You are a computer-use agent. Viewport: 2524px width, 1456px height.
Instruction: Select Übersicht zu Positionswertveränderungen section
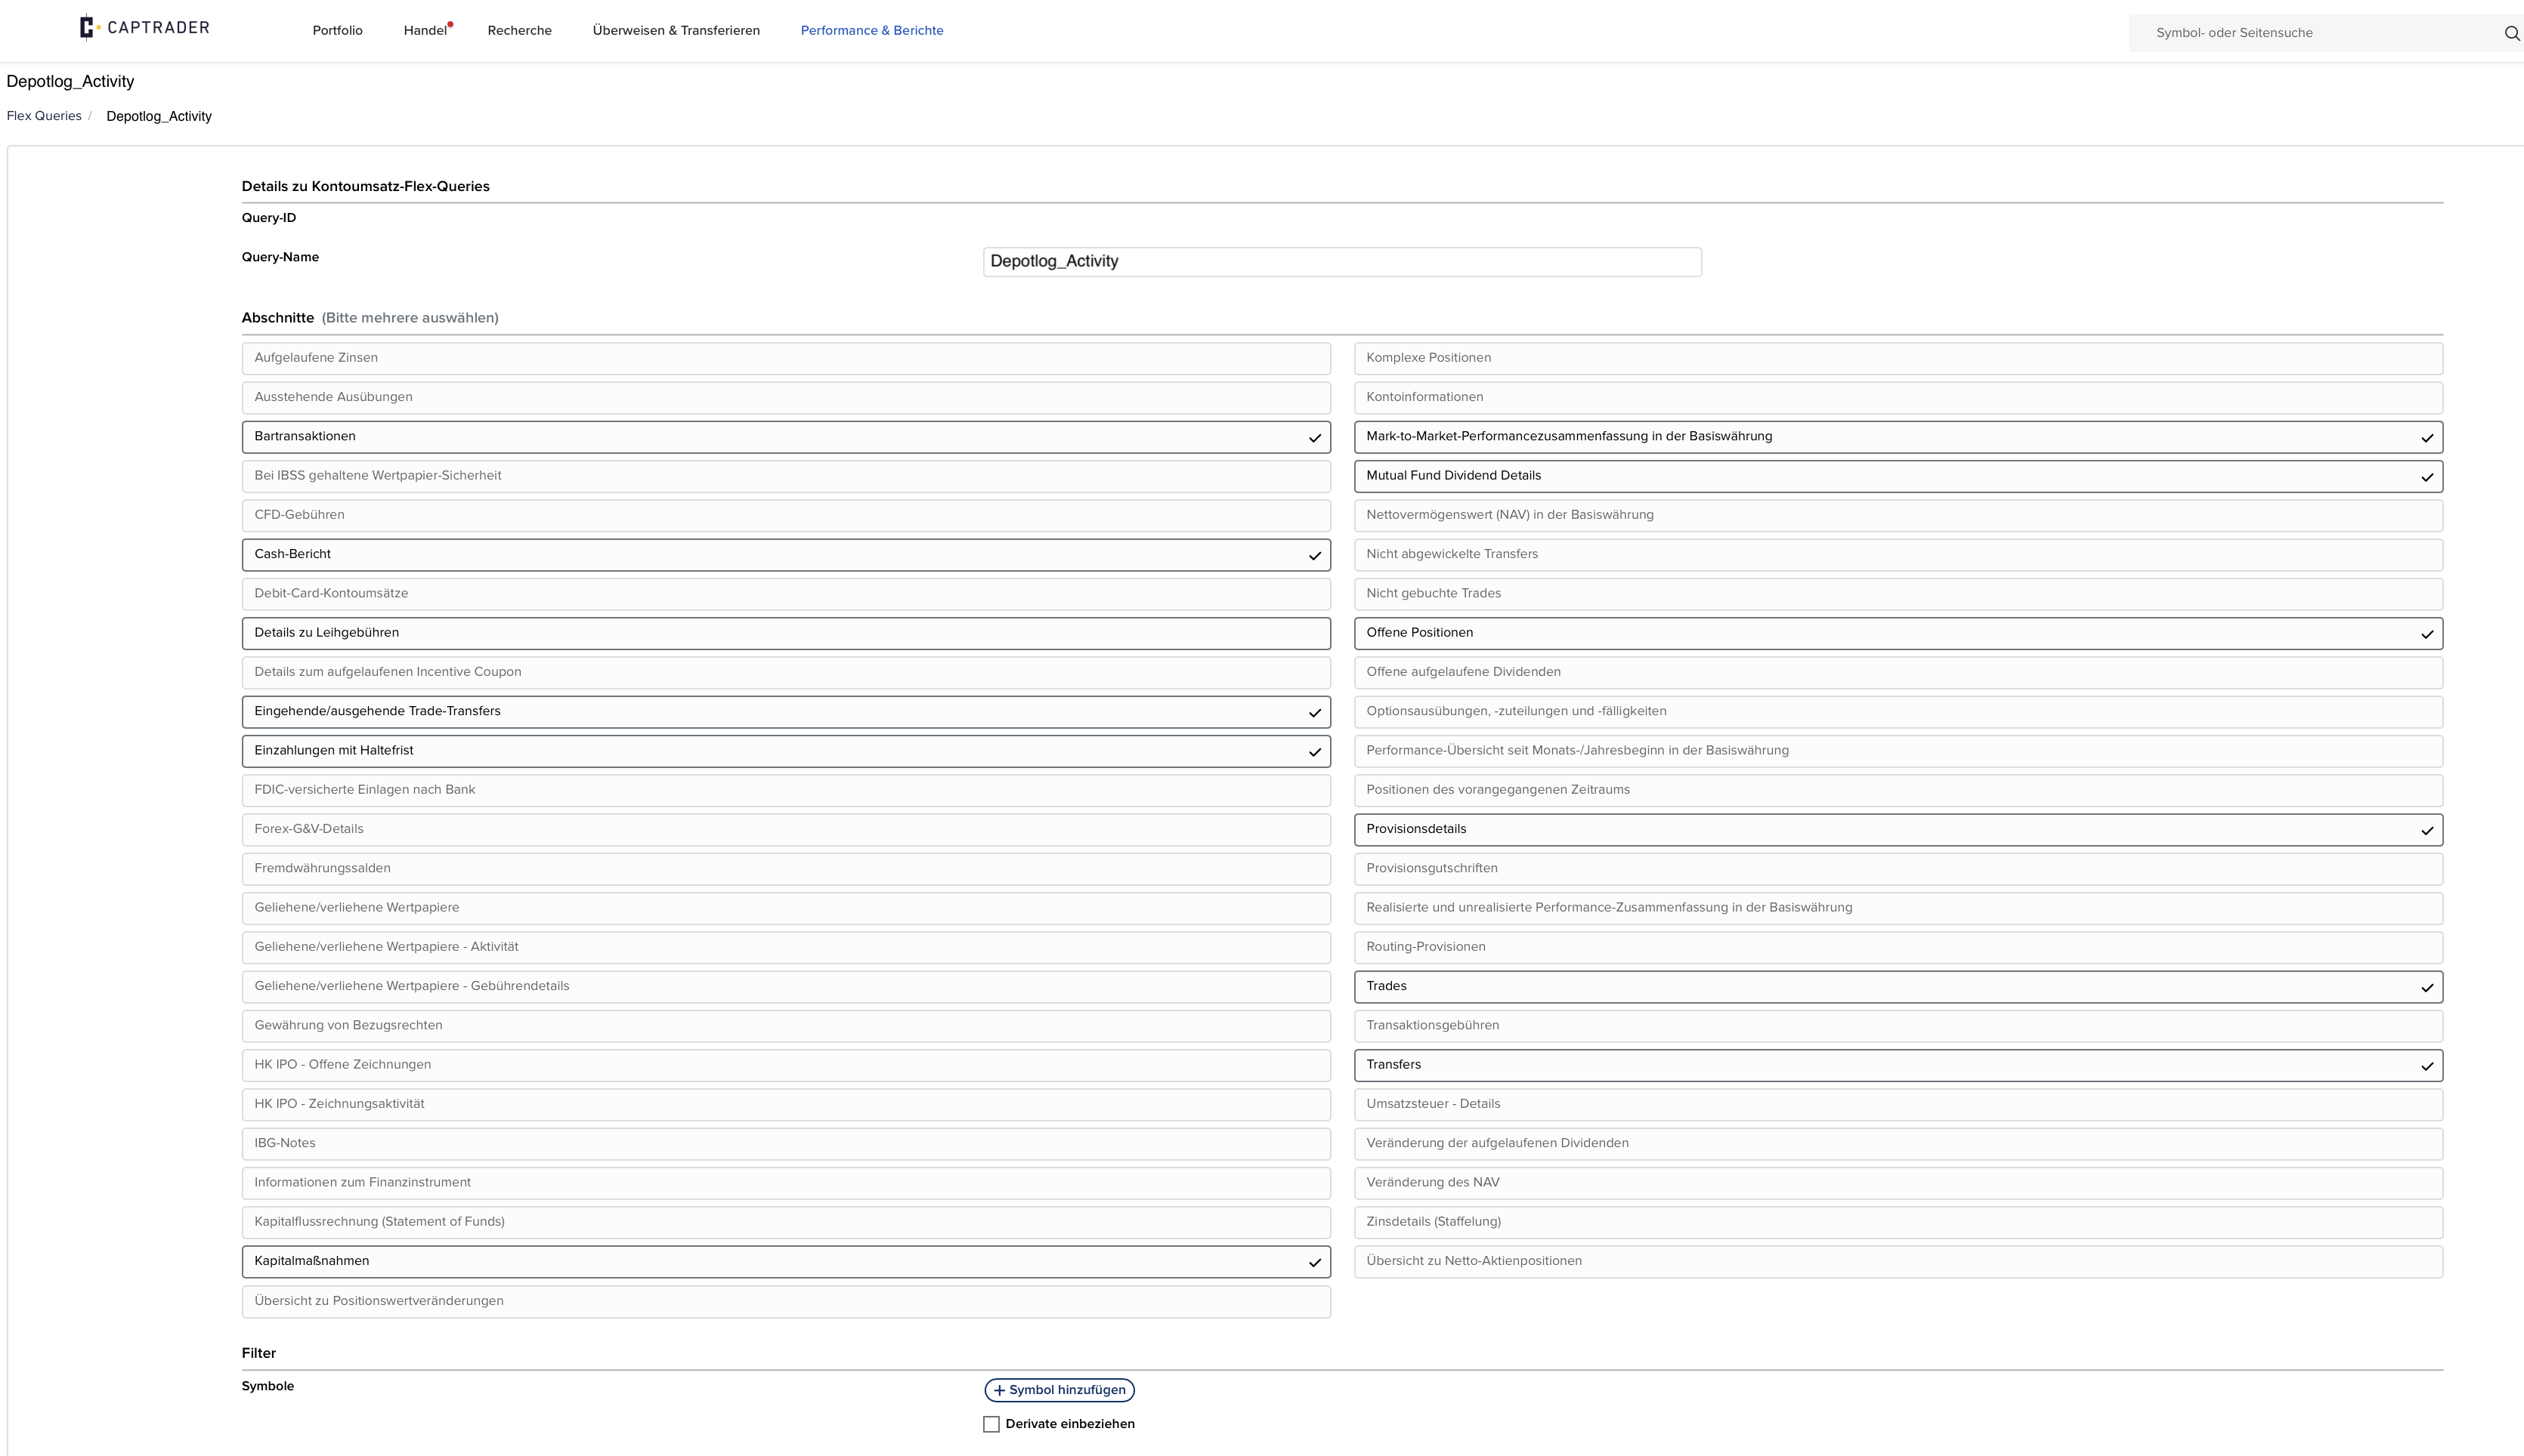pos(785,1301)
